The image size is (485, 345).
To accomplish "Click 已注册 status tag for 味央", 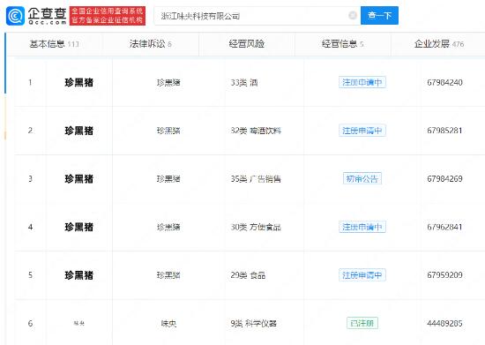I will coord(362,323).
